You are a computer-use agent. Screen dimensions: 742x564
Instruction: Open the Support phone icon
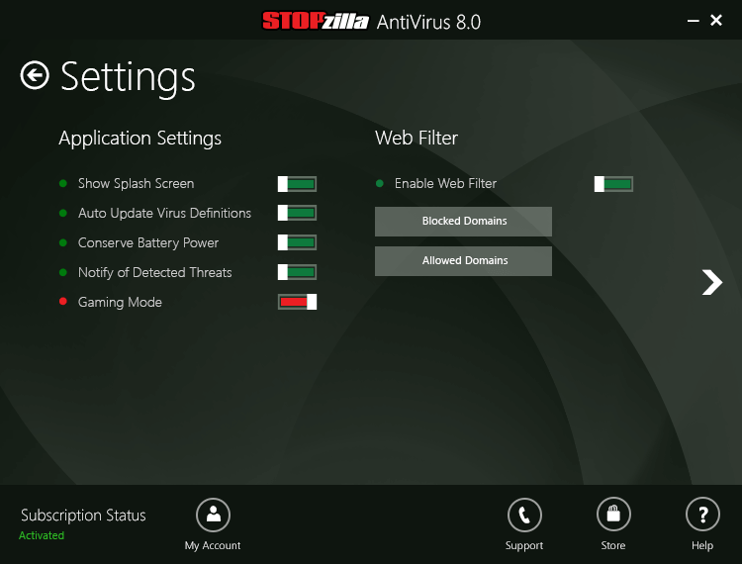(x=524, y=515)
